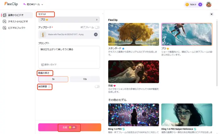Select the 画像からビデオ sidebar tab

point(17,15)
